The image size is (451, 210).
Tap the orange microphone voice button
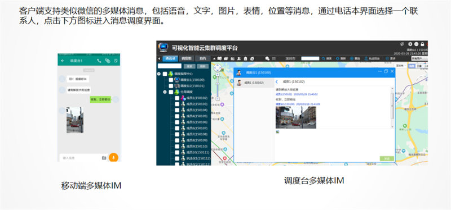coord(113,157)
